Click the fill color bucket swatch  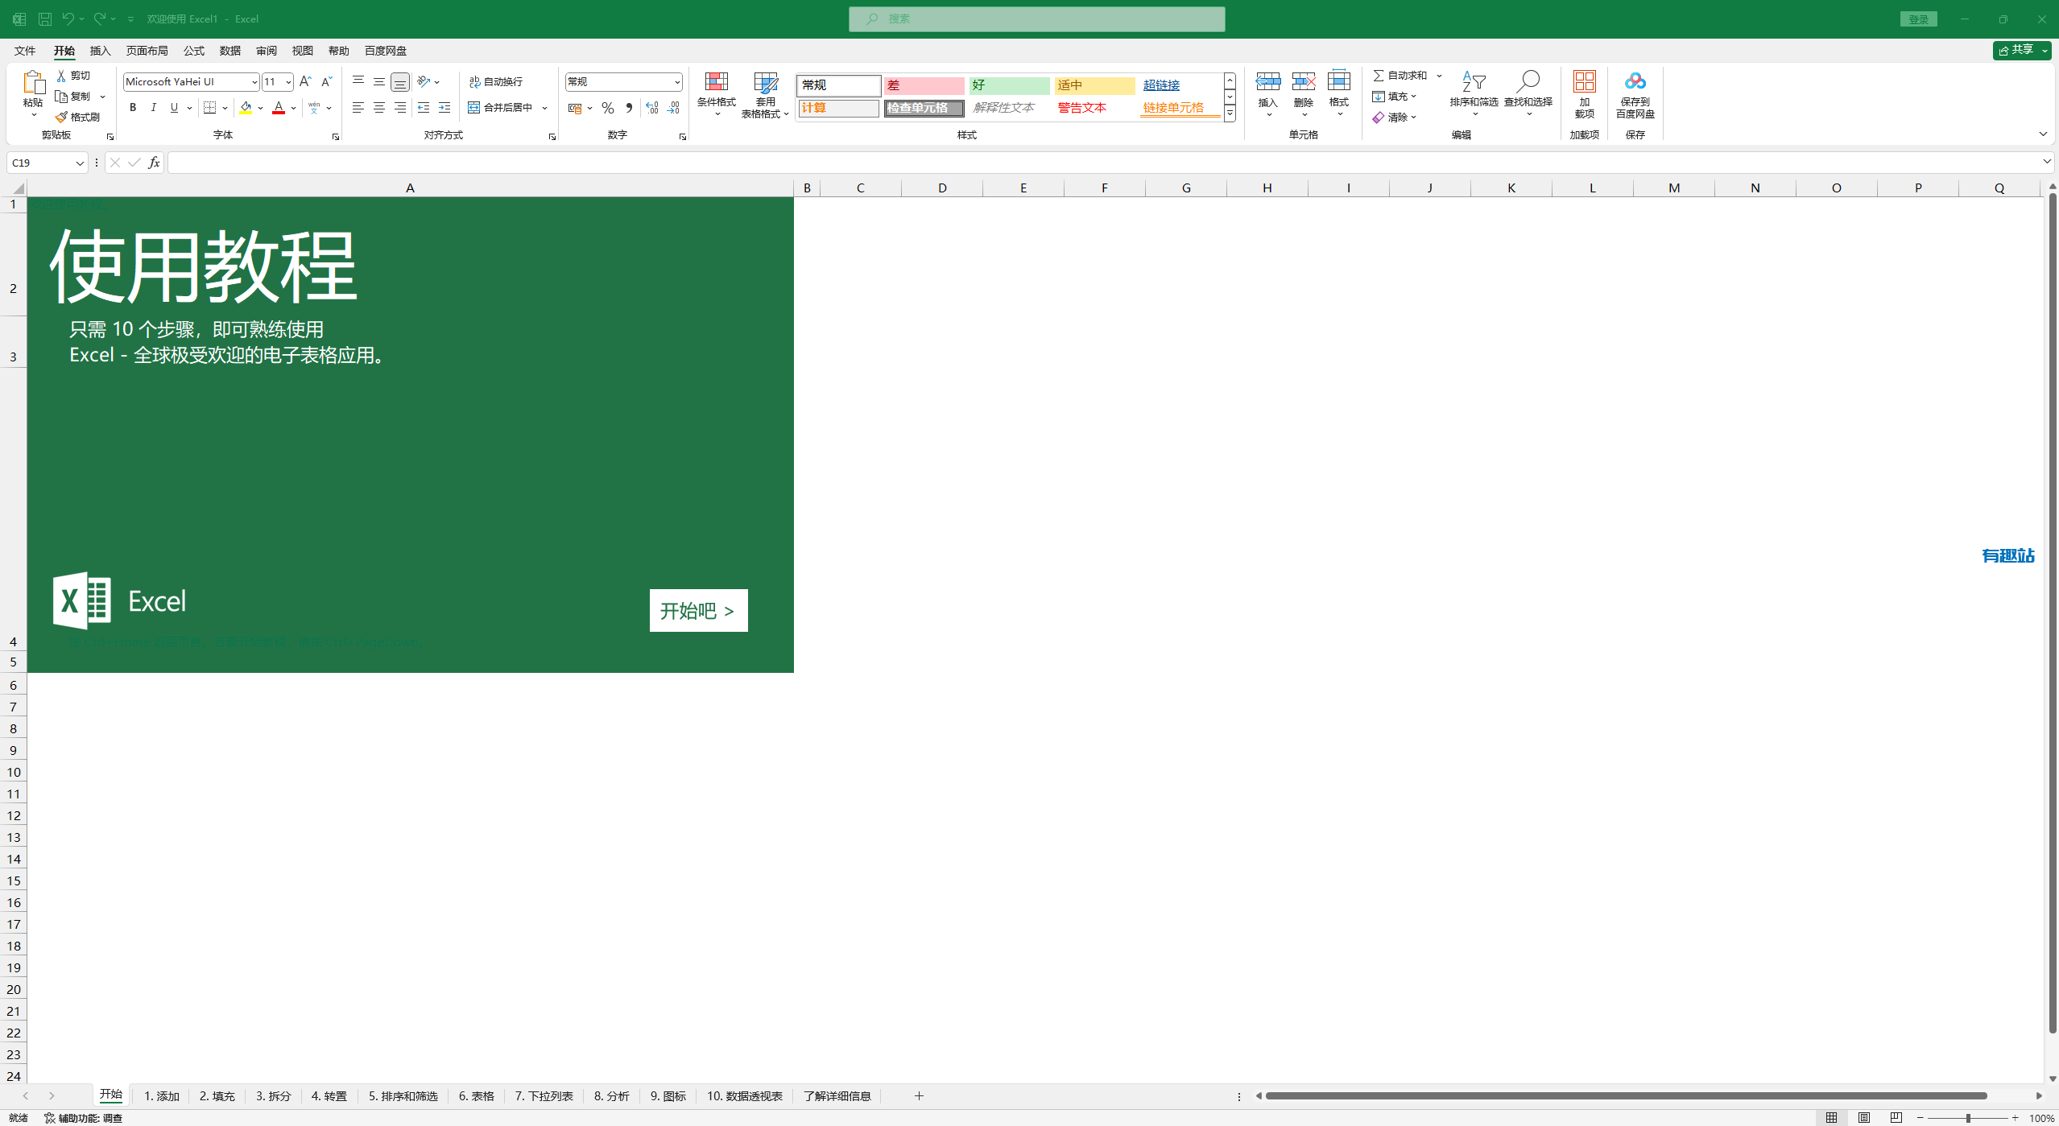[x=246, y=108]
